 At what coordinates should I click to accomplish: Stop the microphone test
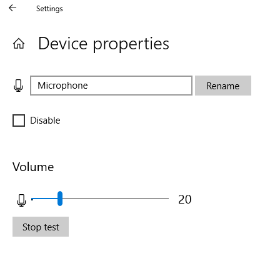click(x=41, y=227)
